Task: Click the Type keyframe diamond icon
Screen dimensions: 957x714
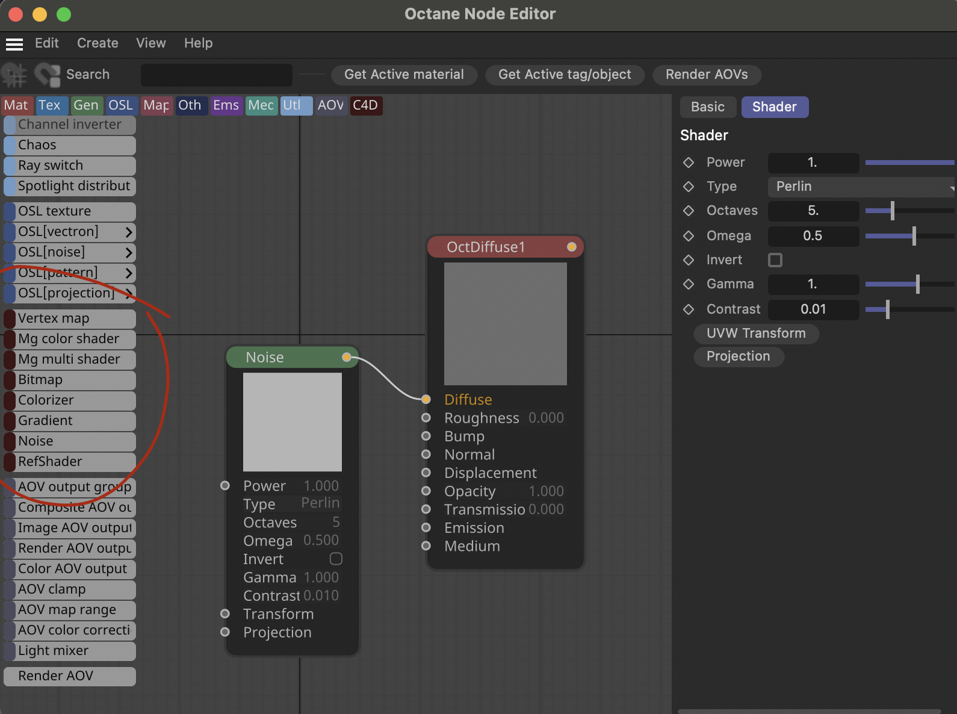Action: pyautogui.click(x=689, y=187)
